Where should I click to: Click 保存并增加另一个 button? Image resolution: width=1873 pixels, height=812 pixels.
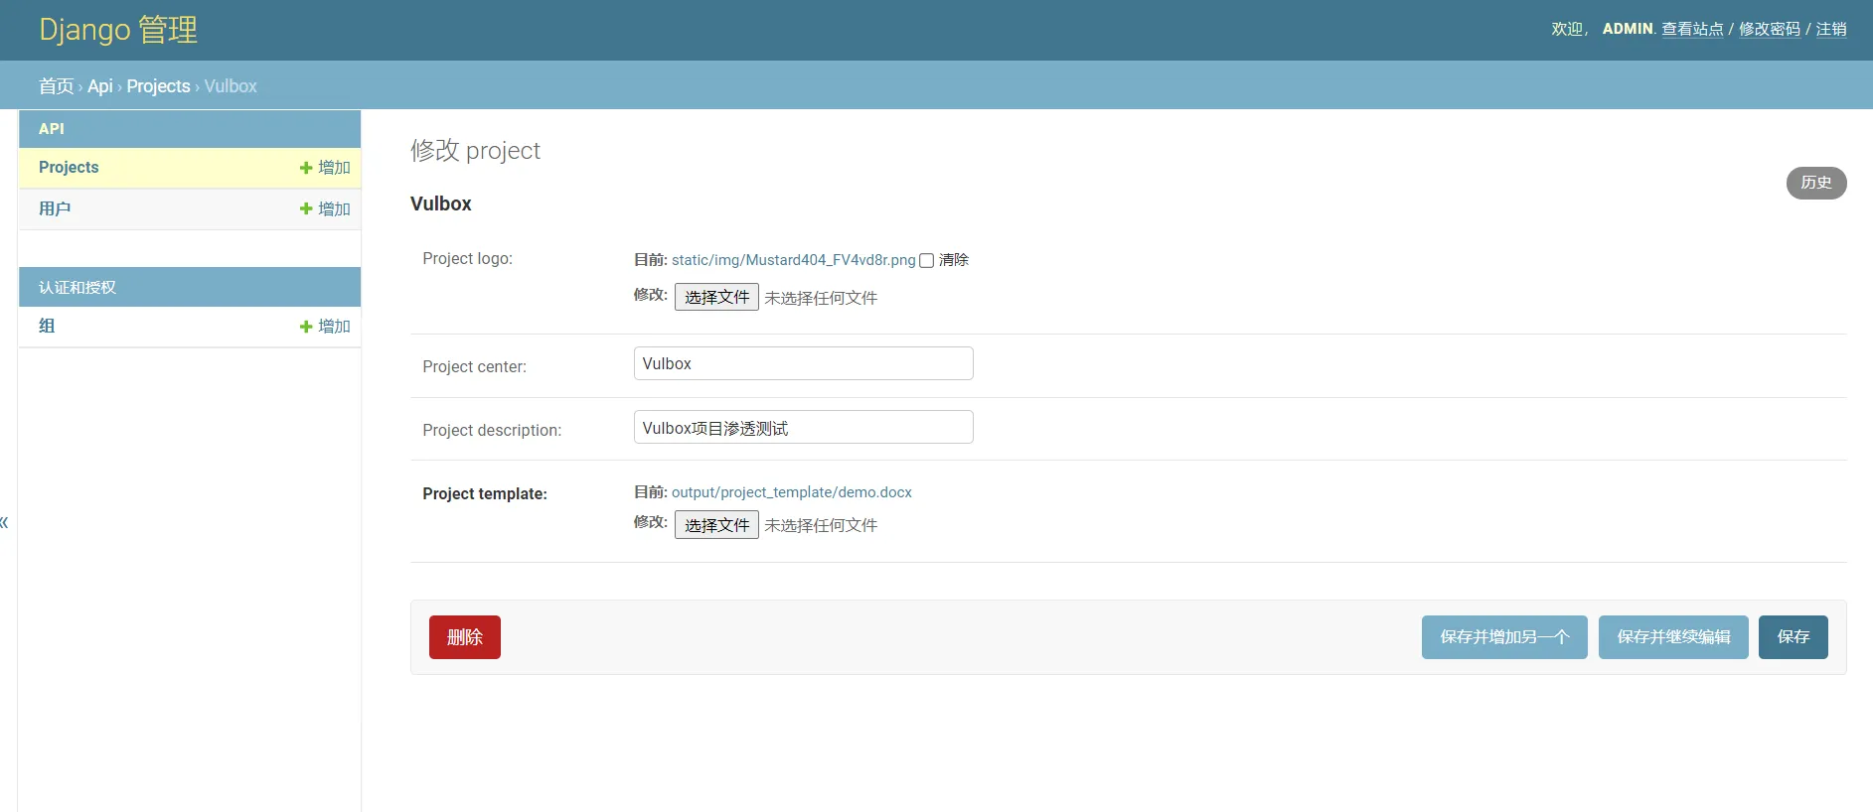pos(1503,637)
